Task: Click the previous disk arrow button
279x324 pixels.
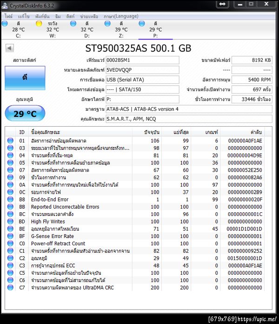Action: [9, 48]
